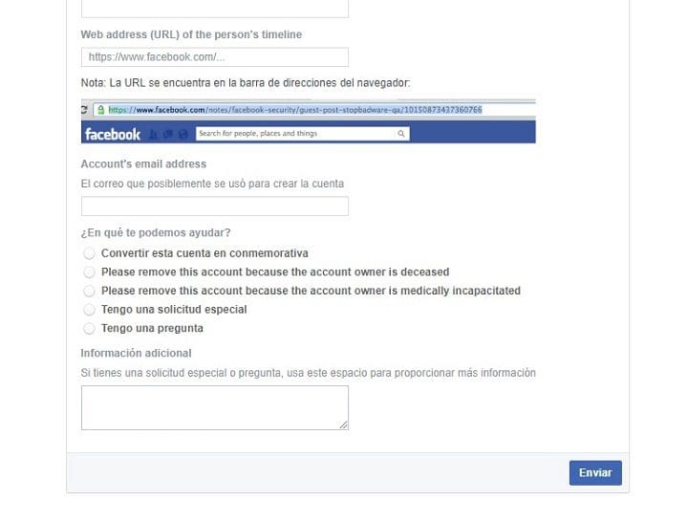Click the text area resize handle
The height and width of the screenshot is (522, 688).
(344, 424)
